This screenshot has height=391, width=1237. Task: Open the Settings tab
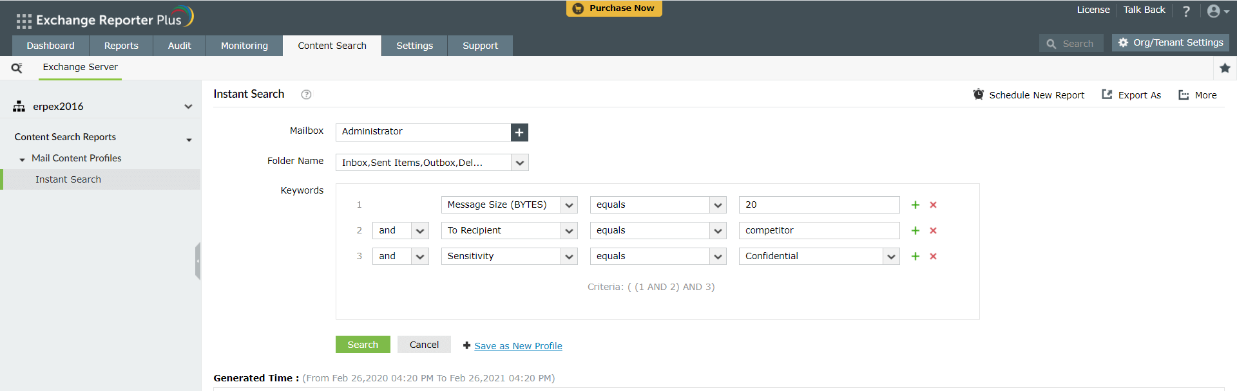pyautogui.click(x=414, y=46)
